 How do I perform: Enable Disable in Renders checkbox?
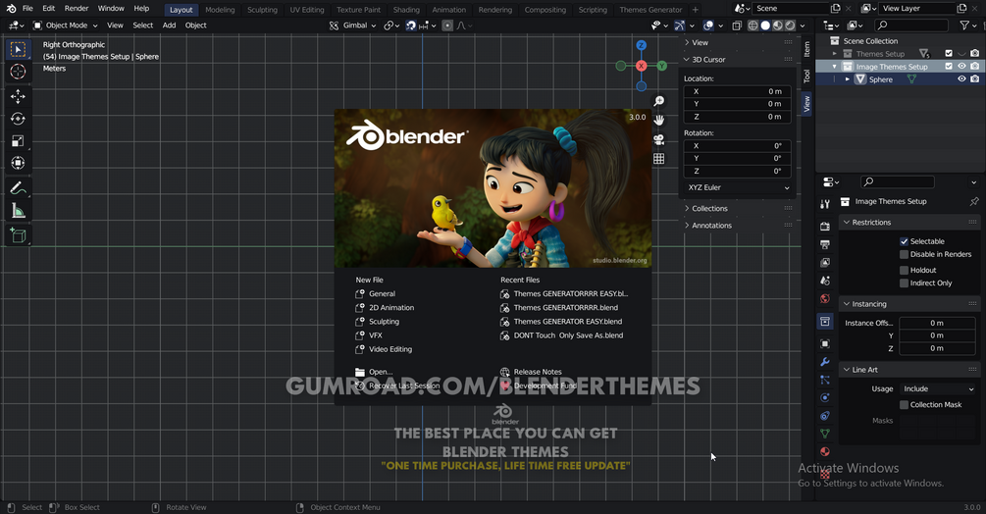pos(904,254)
